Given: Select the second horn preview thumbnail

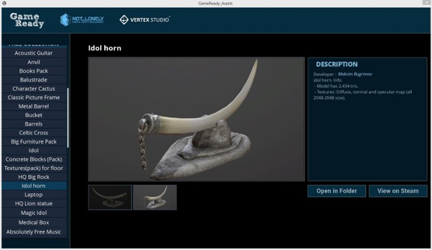Looking at the screenshot, I should 155,197.
